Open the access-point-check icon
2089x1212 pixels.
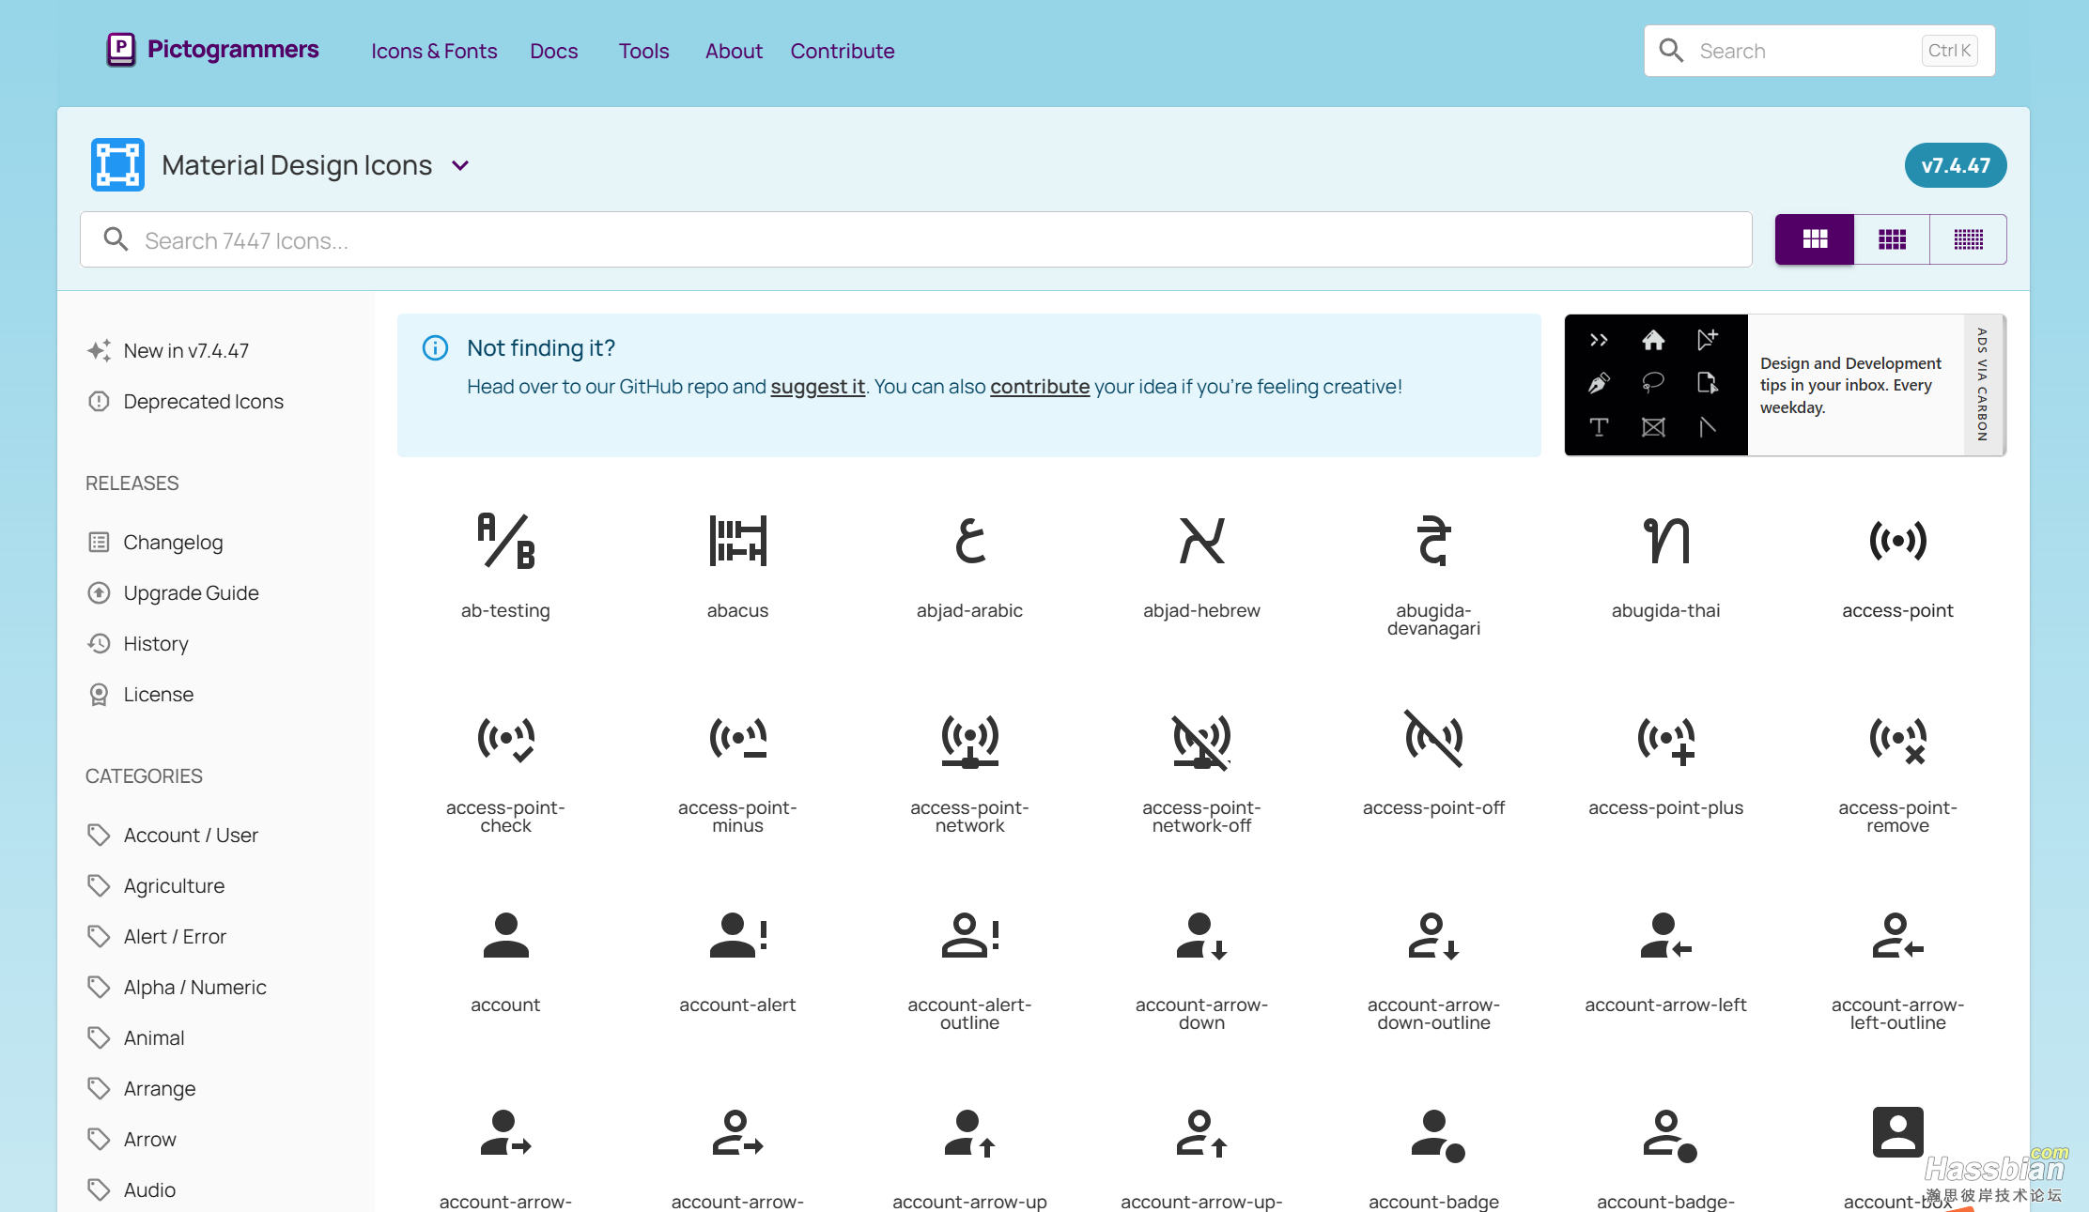click(x=505, y=739)
